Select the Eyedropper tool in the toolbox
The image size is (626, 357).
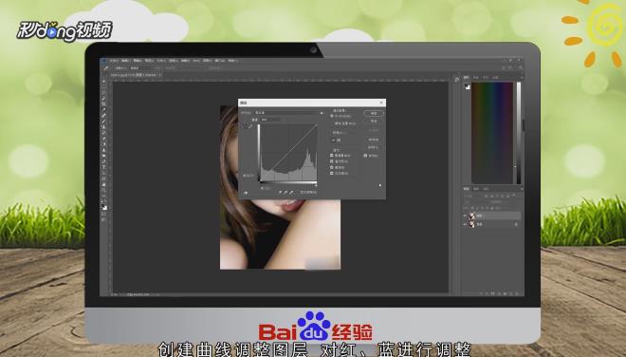point(103,109)
